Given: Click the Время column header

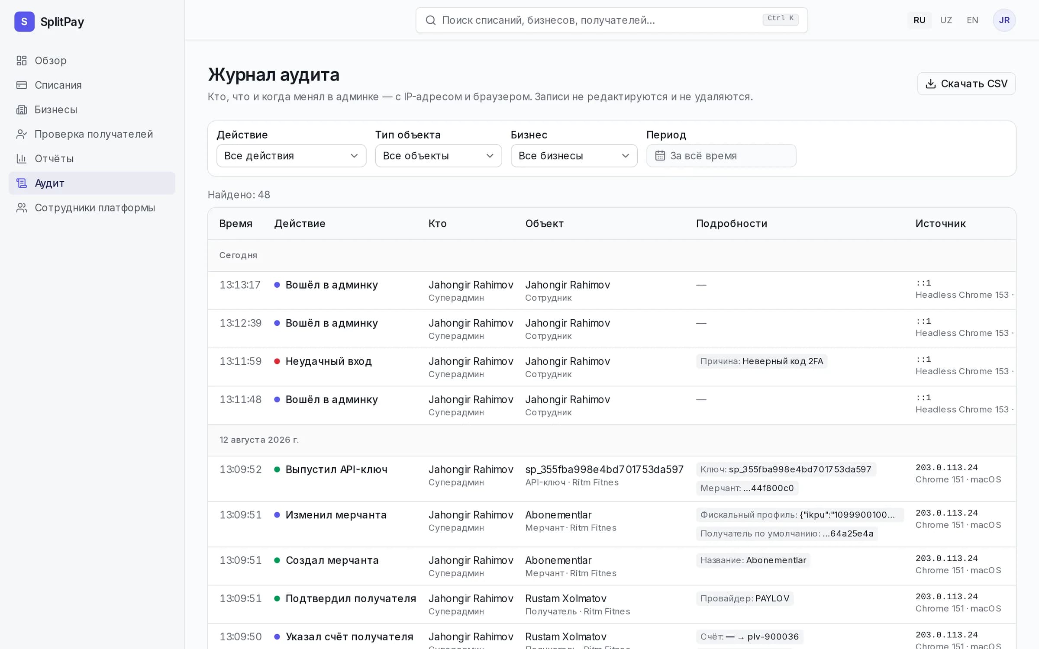Looking at the screenshot, I should (x=236, y=224).
